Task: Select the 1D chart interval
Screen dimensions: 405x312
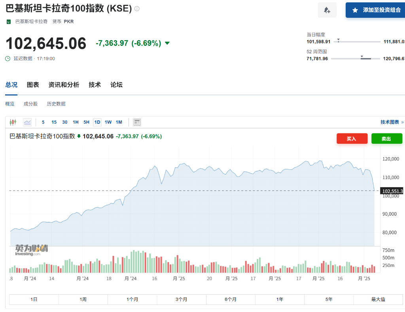Action: tap(97, 122)
